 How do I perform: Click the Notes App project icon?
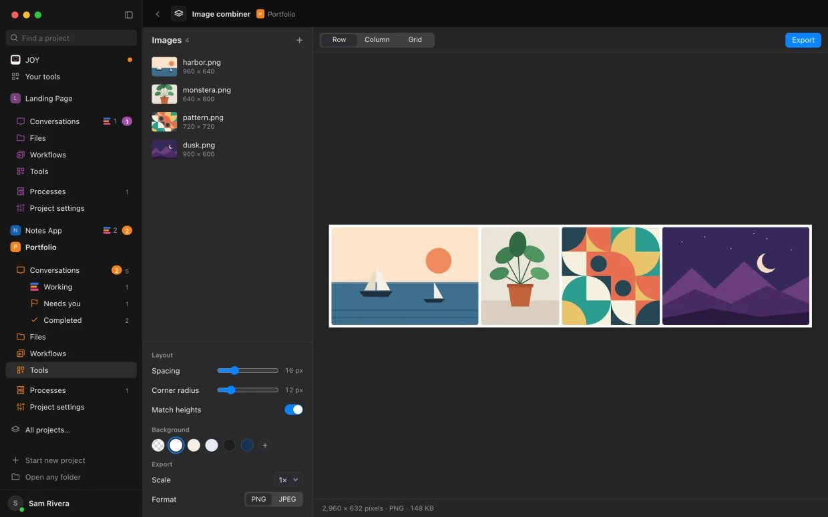pyautogui.click(x=15, y=230)
